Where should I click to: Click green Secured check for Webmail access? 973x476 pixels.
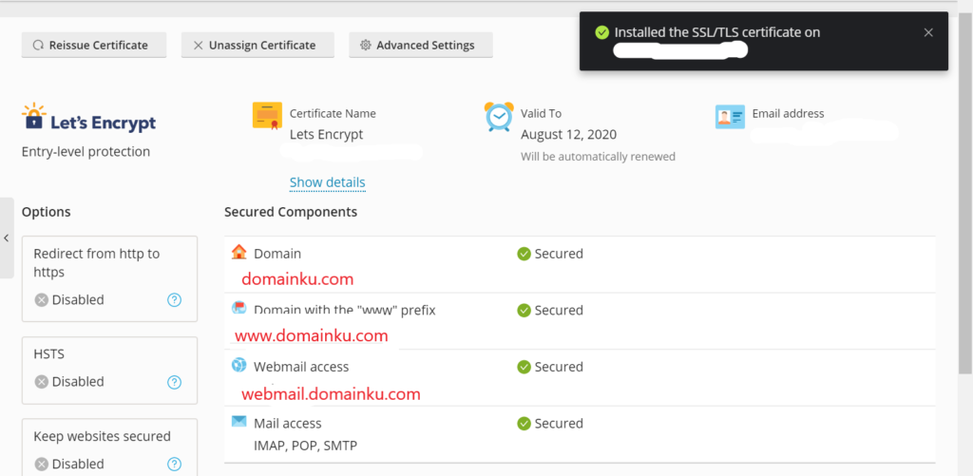point(524,367)
